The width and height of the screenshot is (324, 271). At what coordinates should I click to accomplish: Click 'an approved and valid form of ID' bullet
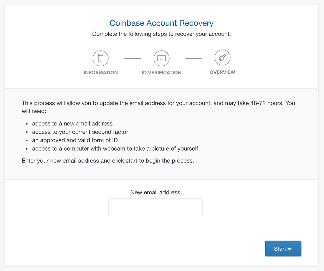[x=75, y=140]
